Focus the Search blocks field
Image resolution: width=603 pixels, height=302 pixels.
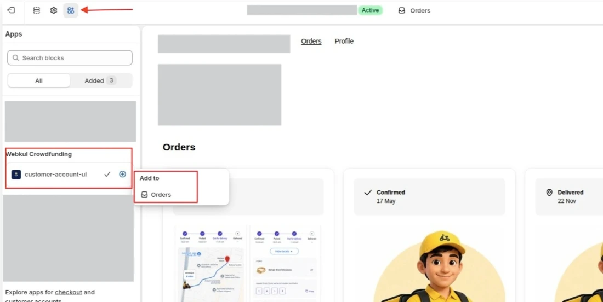[70, 58]
